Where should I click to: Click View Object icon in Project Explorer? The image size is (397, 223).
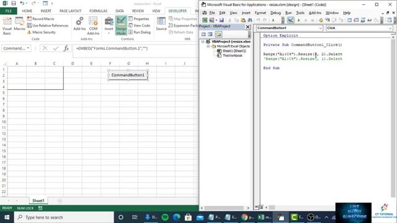[210, 34]
